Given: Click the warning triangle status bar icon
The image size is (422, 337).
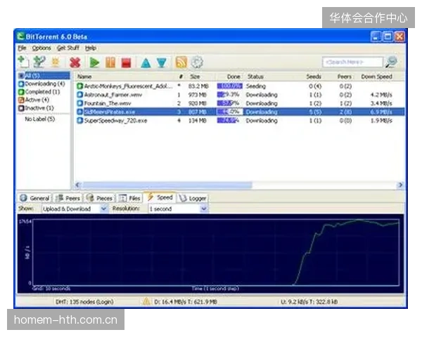Looking at the screenshot, I should (x=146, y=301).
